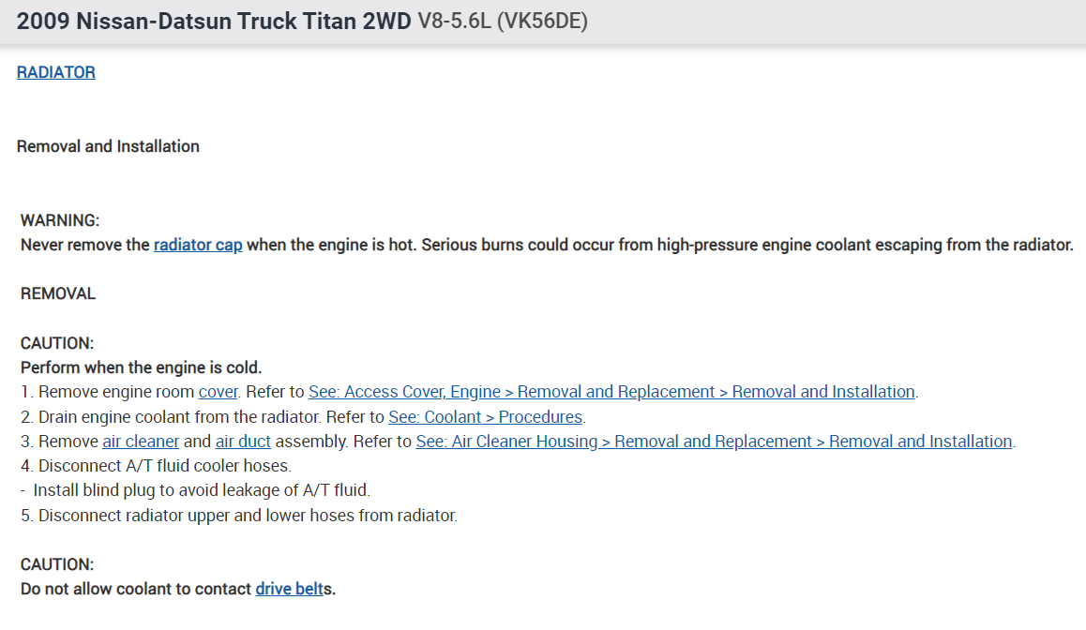The width and height of the screenshot is (1086, 630).
Task: Click the "V8-5.6L (VK56DE)" engine text
Action: tap(502, 22)
